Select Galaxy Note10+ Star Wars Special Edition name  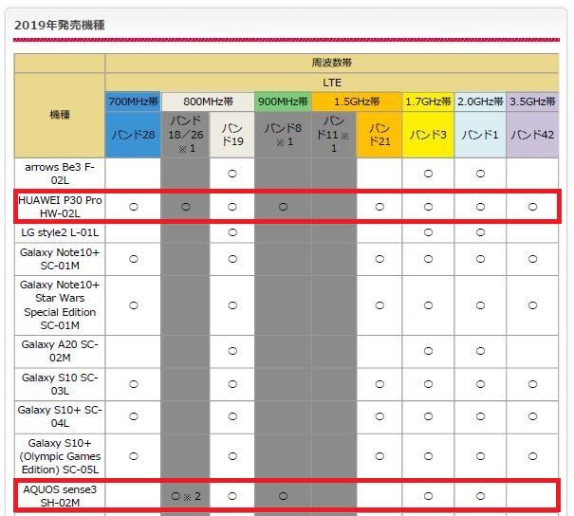coord(60,305)
